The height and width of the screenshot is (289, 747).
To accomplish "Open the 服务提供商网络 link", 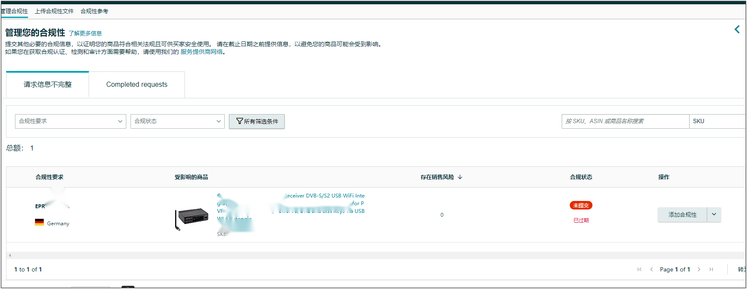I will click(x=202, y=52).
